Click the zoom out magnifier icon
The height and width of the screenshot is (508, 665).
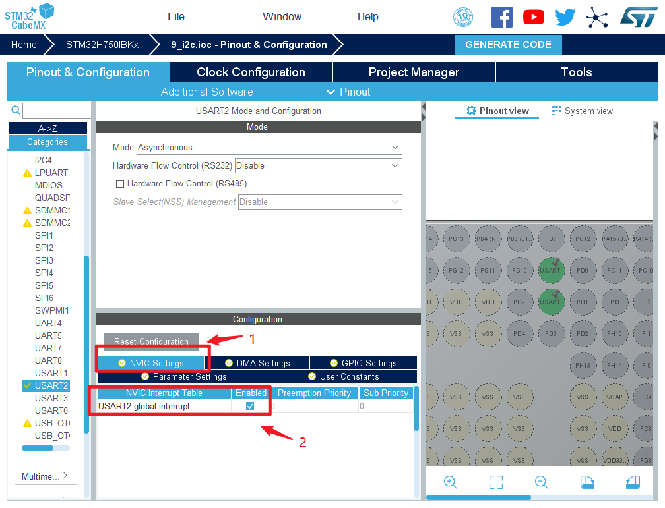tap(542, 482)
